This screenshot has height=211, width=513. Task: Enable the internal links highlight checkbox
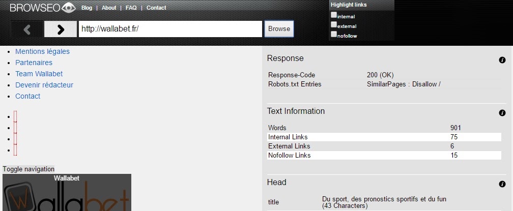334,15
